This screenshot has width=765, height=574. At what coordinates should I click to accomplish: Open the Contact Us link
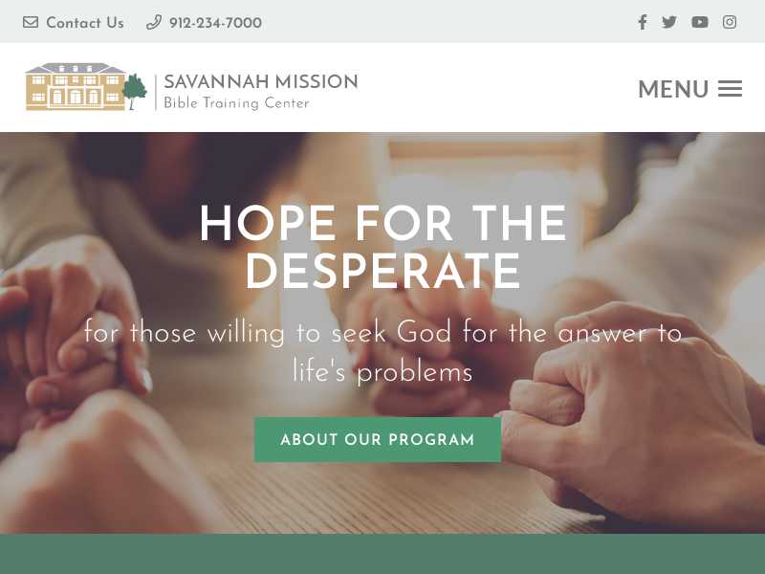pos(85,22)
